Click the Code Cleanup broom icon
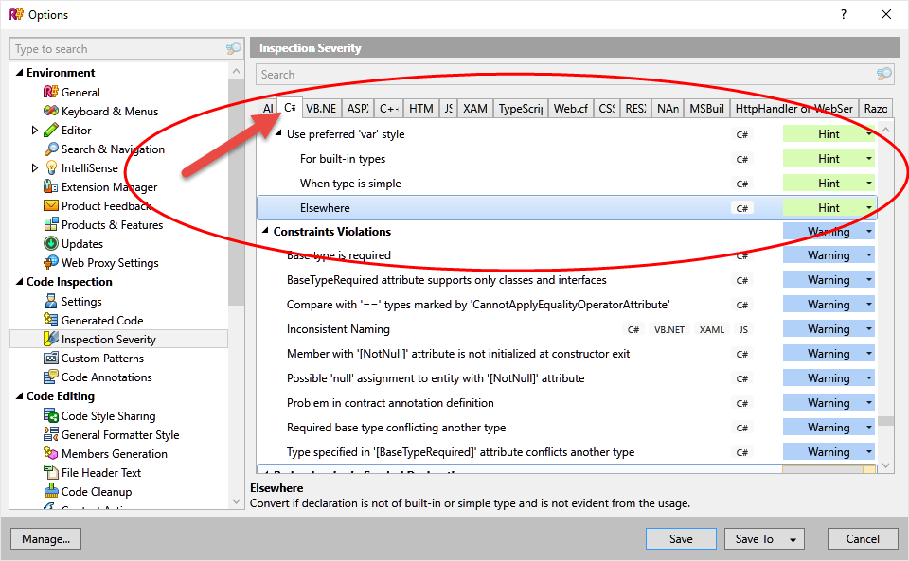Viewport: 909px width, 561px height. click(51, 491)
